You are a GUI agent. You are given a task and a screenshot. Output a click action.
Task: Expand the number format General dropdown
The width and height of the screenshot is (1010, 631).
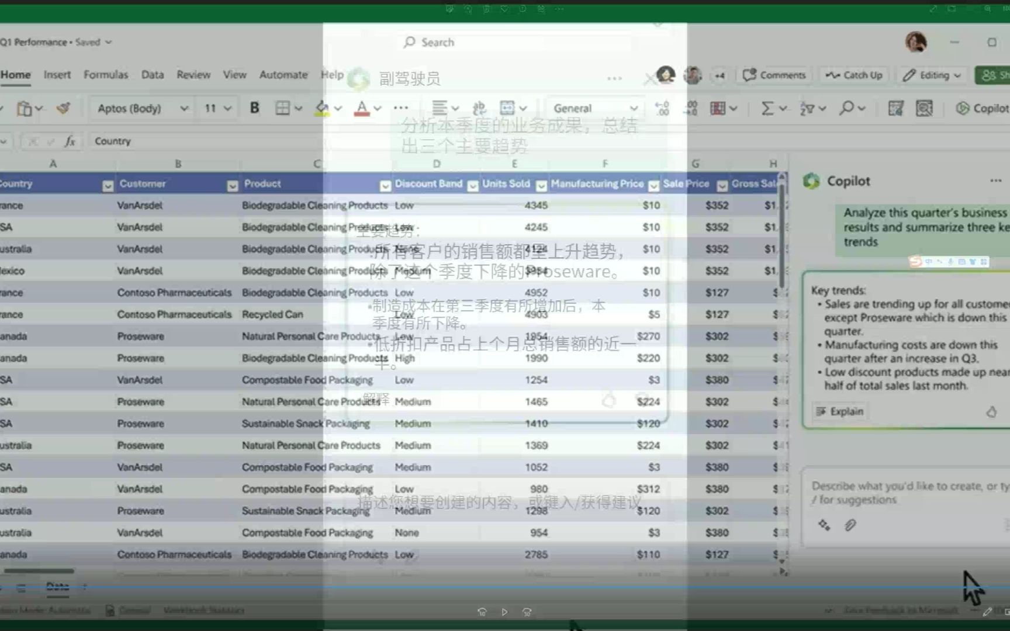tap(634, 108)
